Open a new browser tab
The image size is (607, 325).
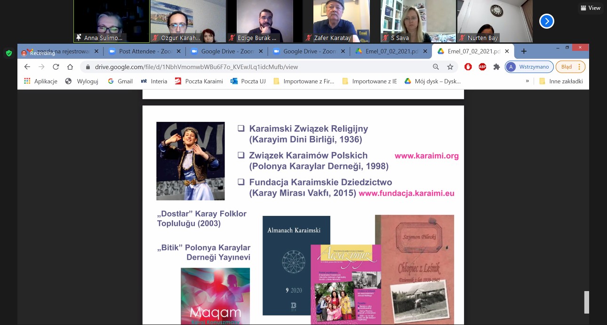pos(524,51)
